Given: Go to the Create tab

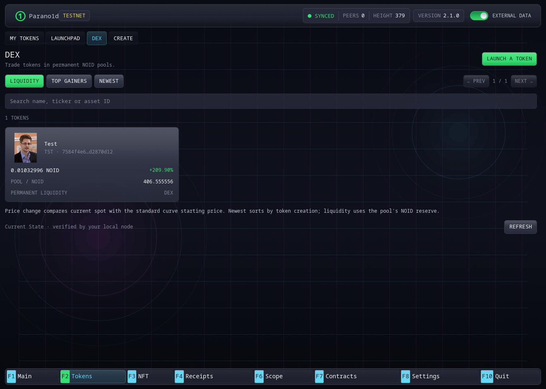Looking at the screenshot, I should coord(123,38).
